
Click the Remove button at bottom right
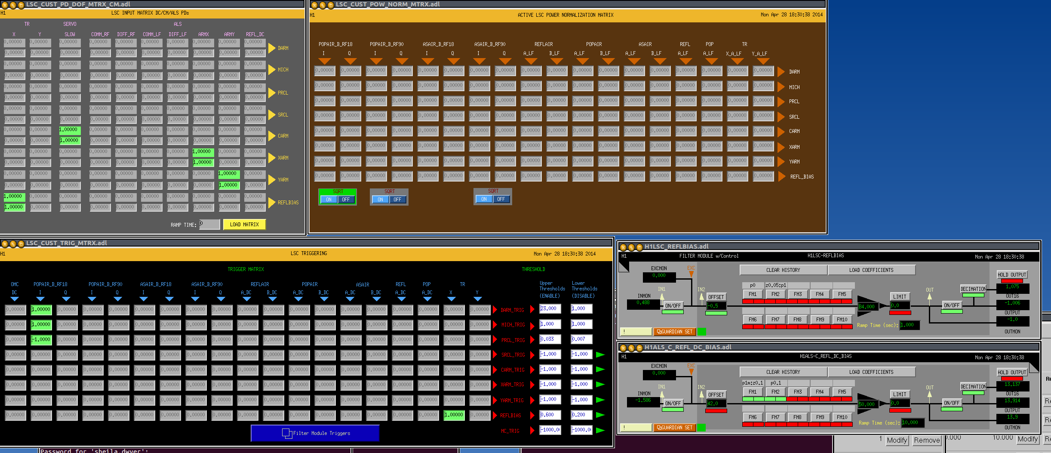click(927, 441)
